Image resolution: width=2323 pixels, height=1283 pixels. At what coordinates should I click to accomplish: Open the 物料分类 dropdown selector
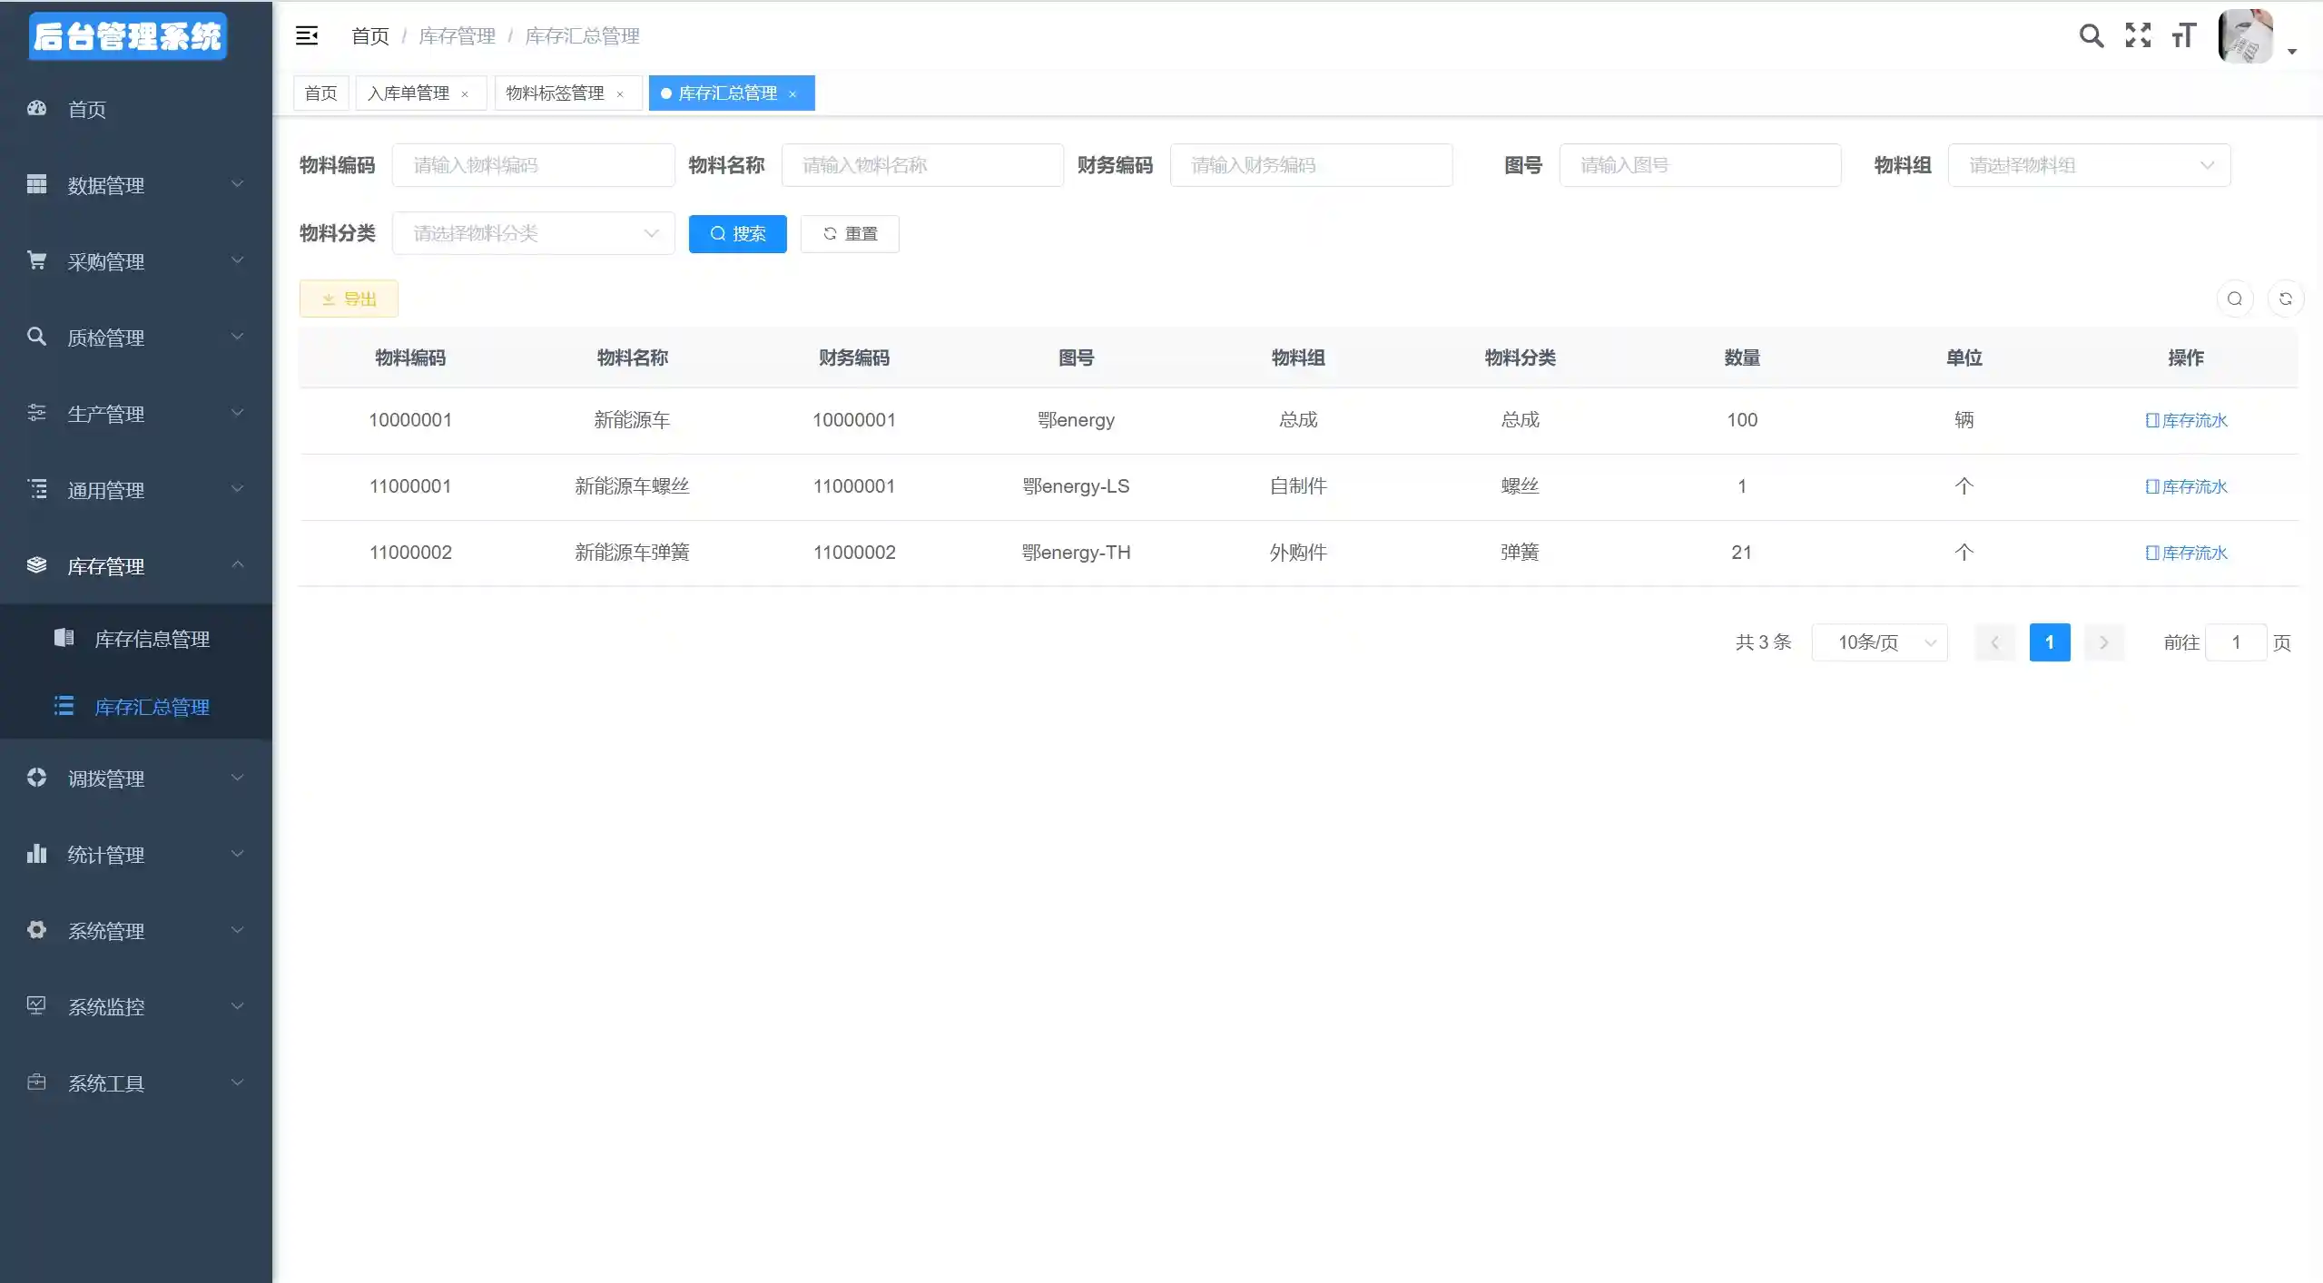[533, 233]
